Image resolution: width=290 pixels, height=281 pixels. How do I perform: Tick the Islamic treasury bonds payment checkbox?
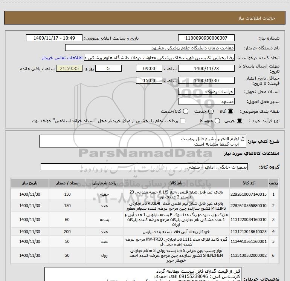[183, 121]
